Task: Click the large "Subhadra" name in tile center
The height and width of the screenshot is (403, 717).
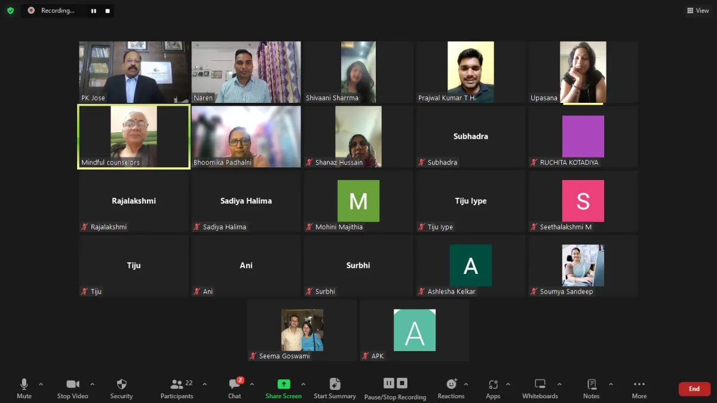Action: coord(471,136)
